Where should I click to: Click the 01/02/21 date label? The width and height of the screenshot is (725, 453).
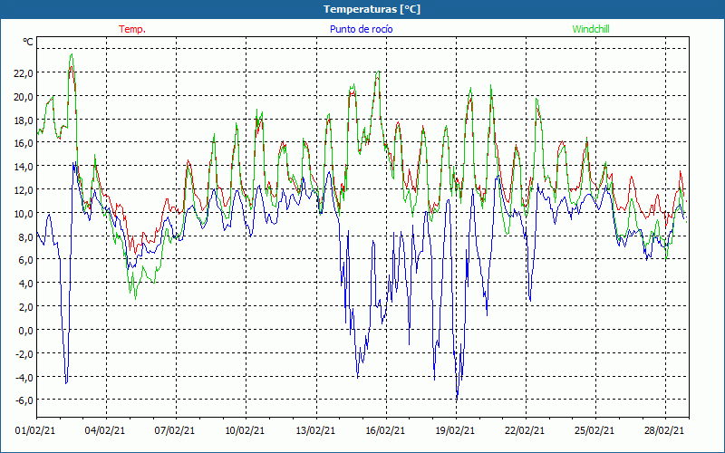click(x=35, y=431)
